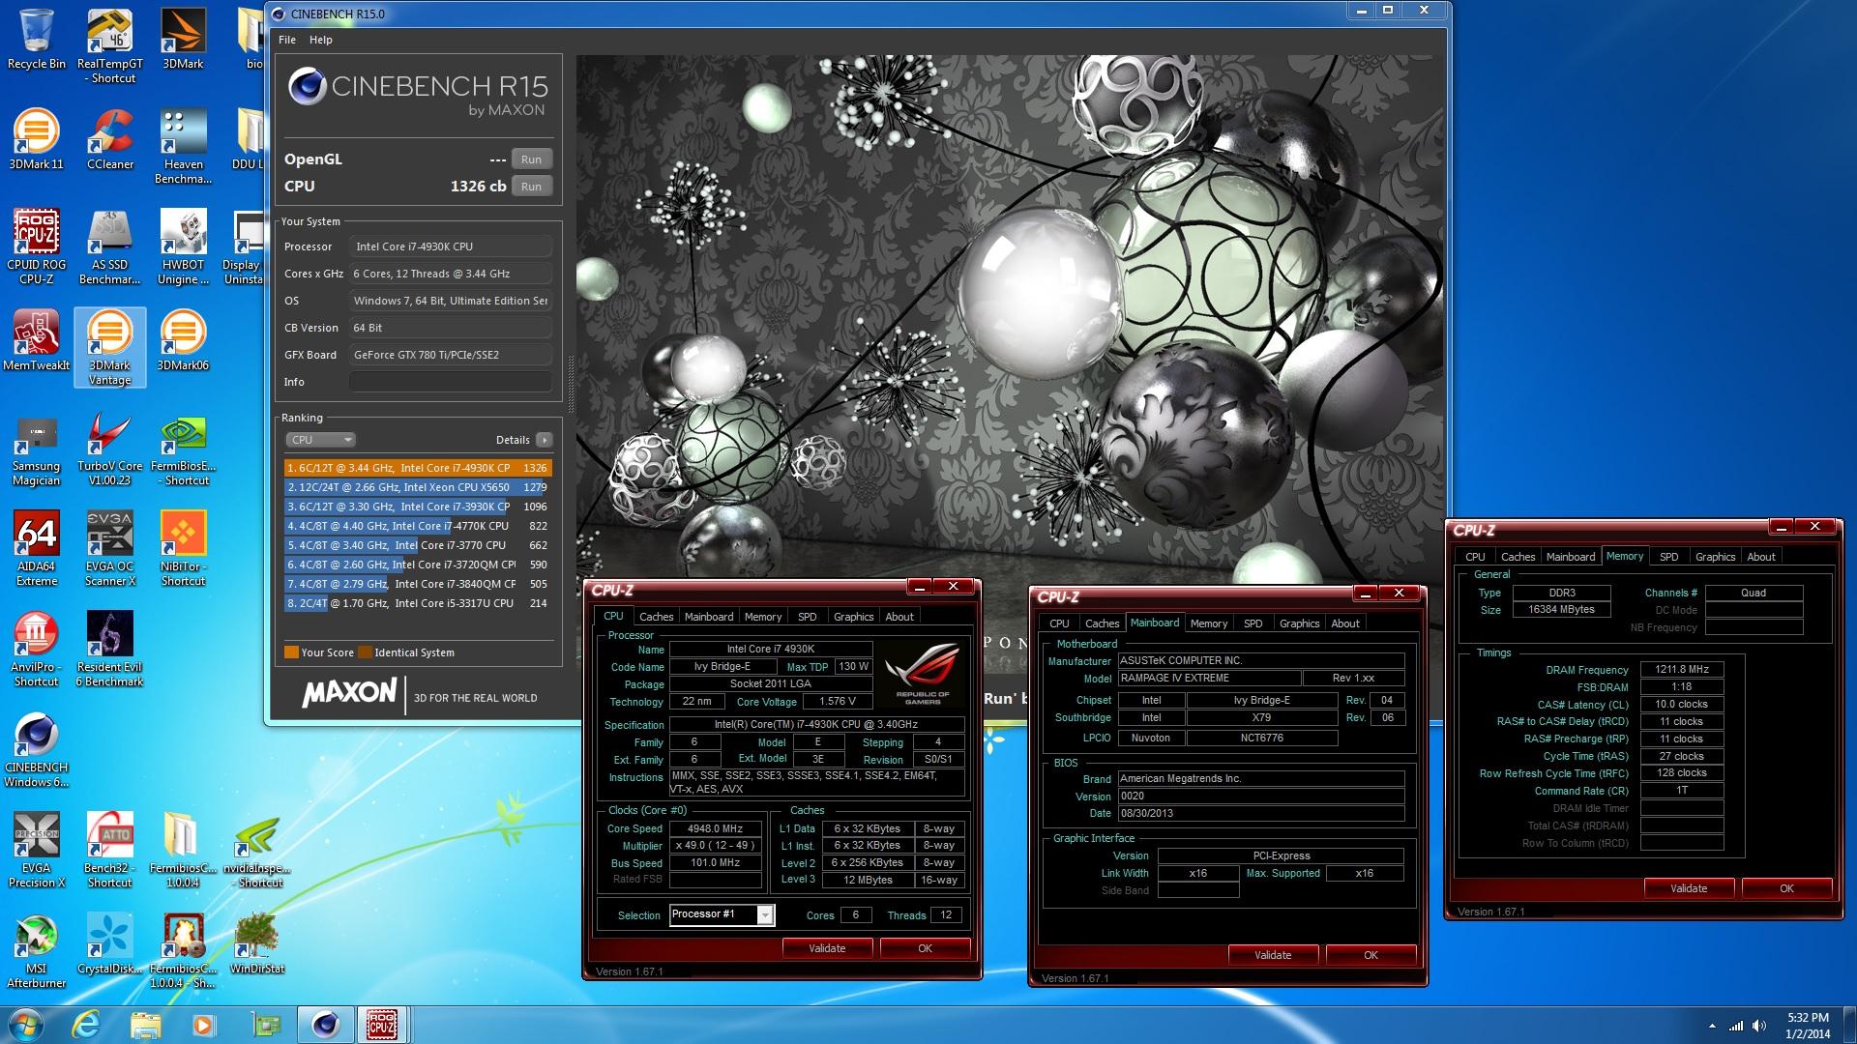Open WinDirStat desktop icon

pyautogui.click(x=256, y=942)
